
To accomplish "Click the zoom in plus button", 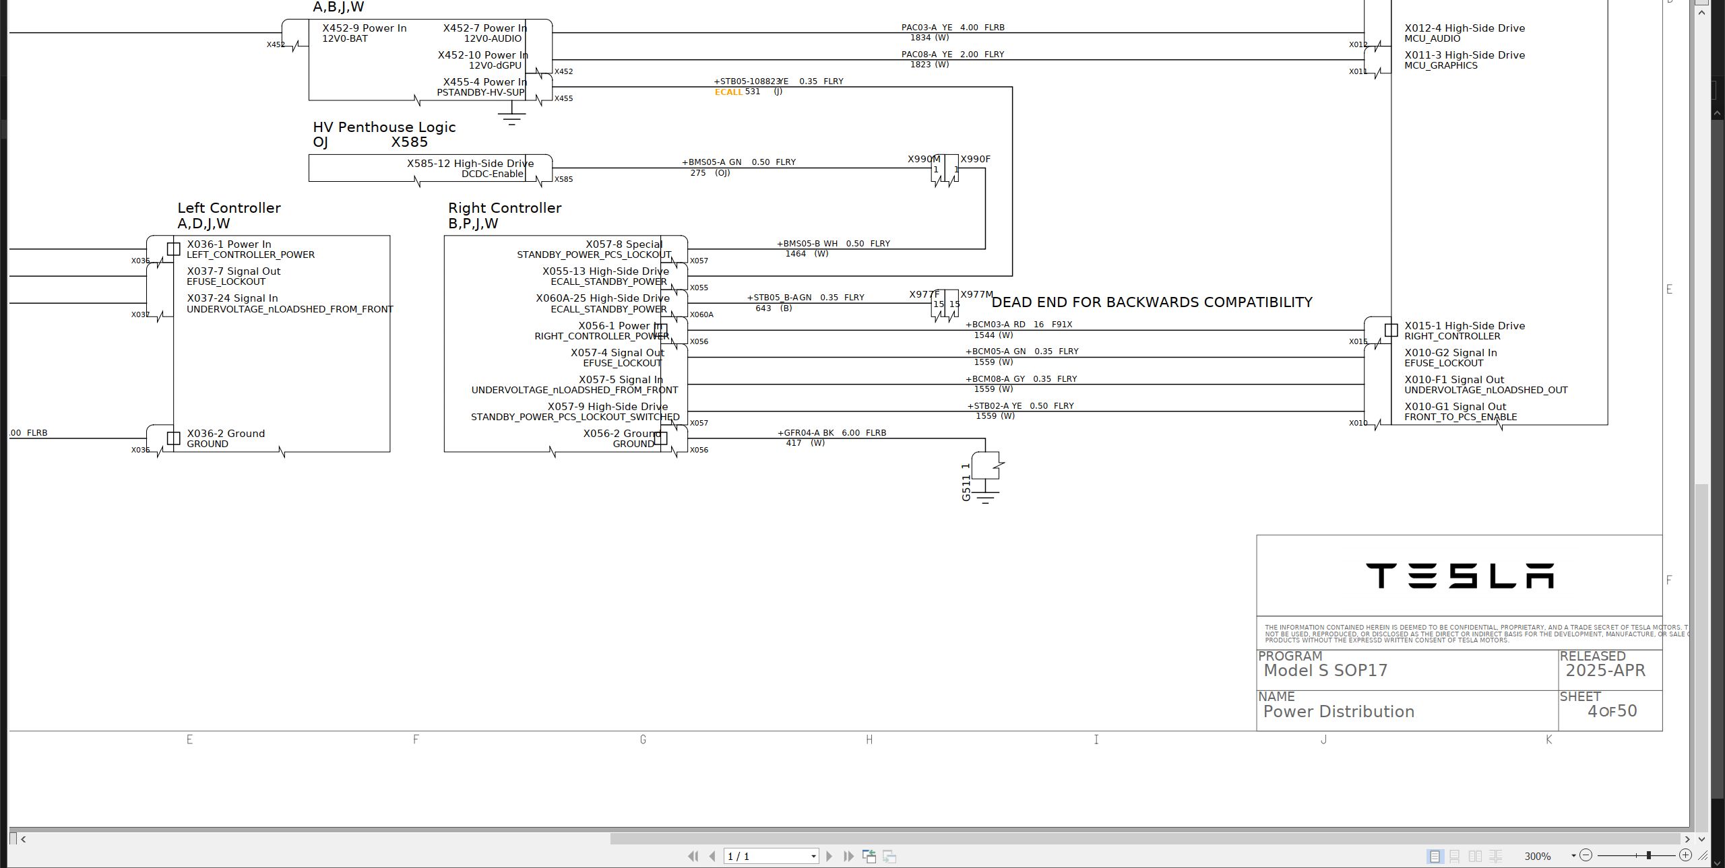I will coord(1685,855).
